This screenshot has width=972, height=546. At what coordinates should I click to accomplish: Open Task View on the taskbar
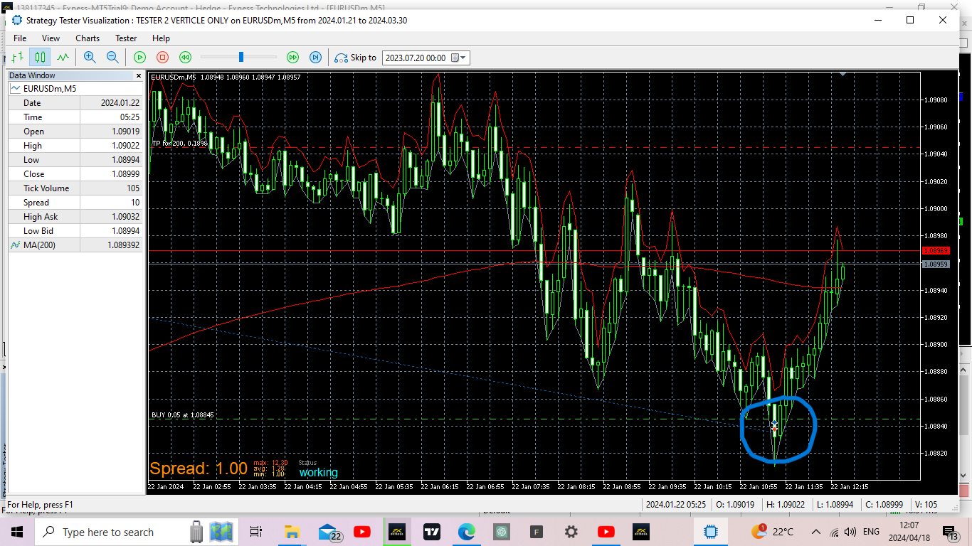[256, 532]
